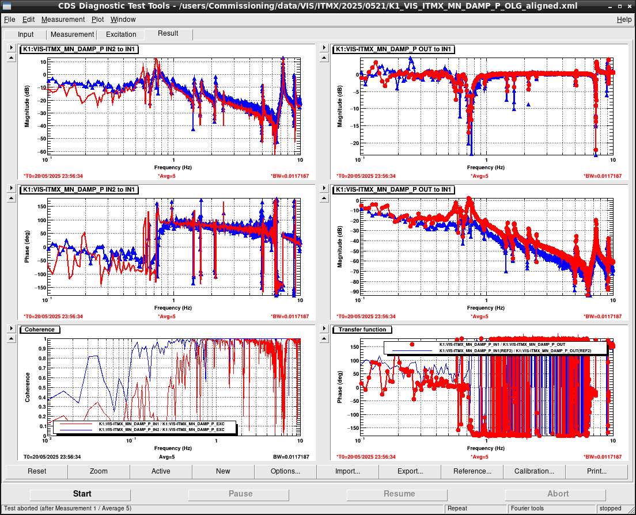This screenshot has width=636, height=515.
Task: Click the T0 timestamp under the Coherence plot
Action: click(x=52, y=457)
